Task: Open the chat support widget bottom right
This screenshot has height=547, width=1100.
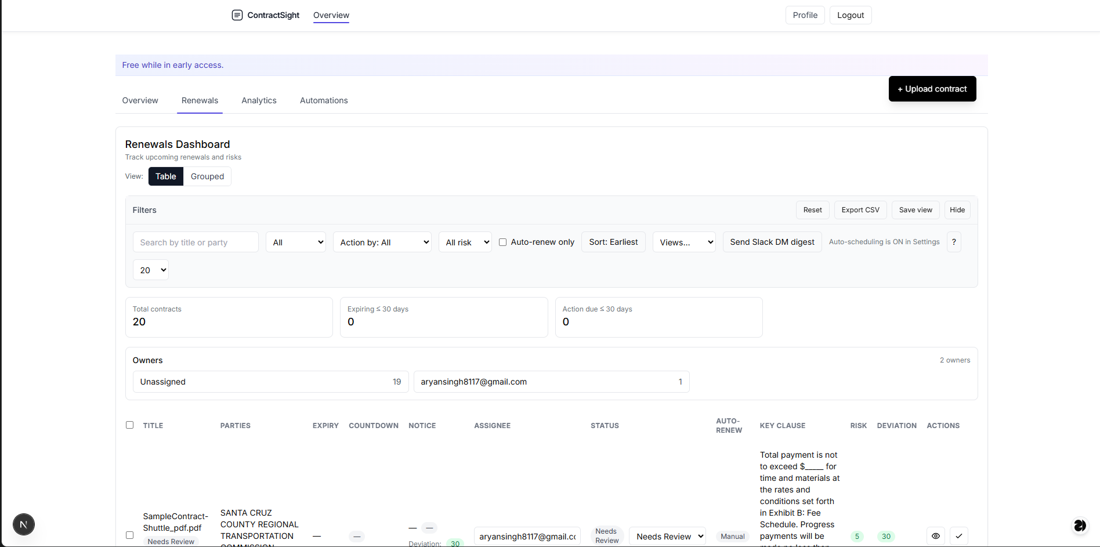Action: click(x=1080, y=526)
